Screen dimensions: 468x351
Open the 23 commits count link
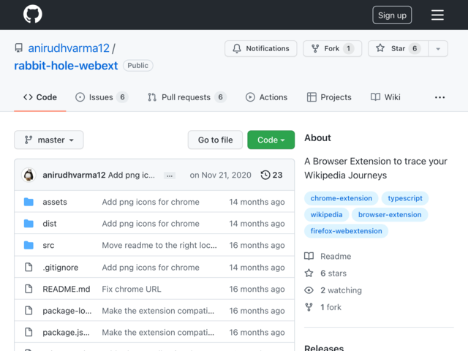(271, 175)
